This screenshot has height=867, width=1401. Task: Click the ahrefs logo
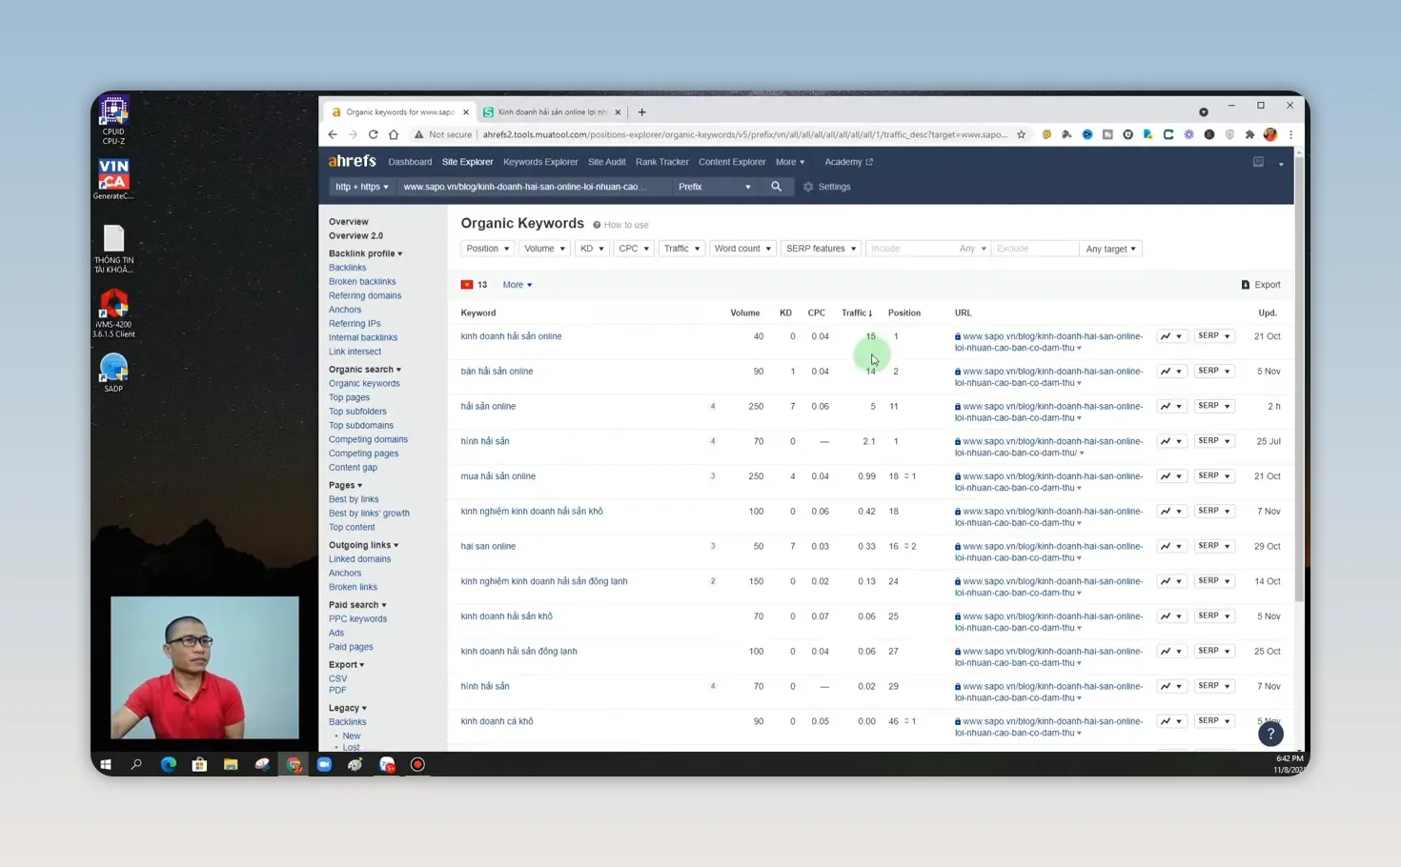click(352, 161)
